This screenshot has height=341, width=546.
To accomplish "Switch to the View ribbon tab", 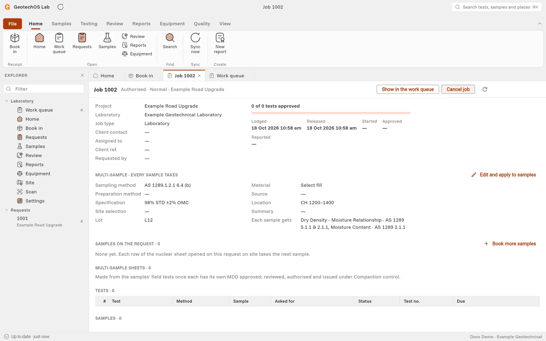I will 225,24.
